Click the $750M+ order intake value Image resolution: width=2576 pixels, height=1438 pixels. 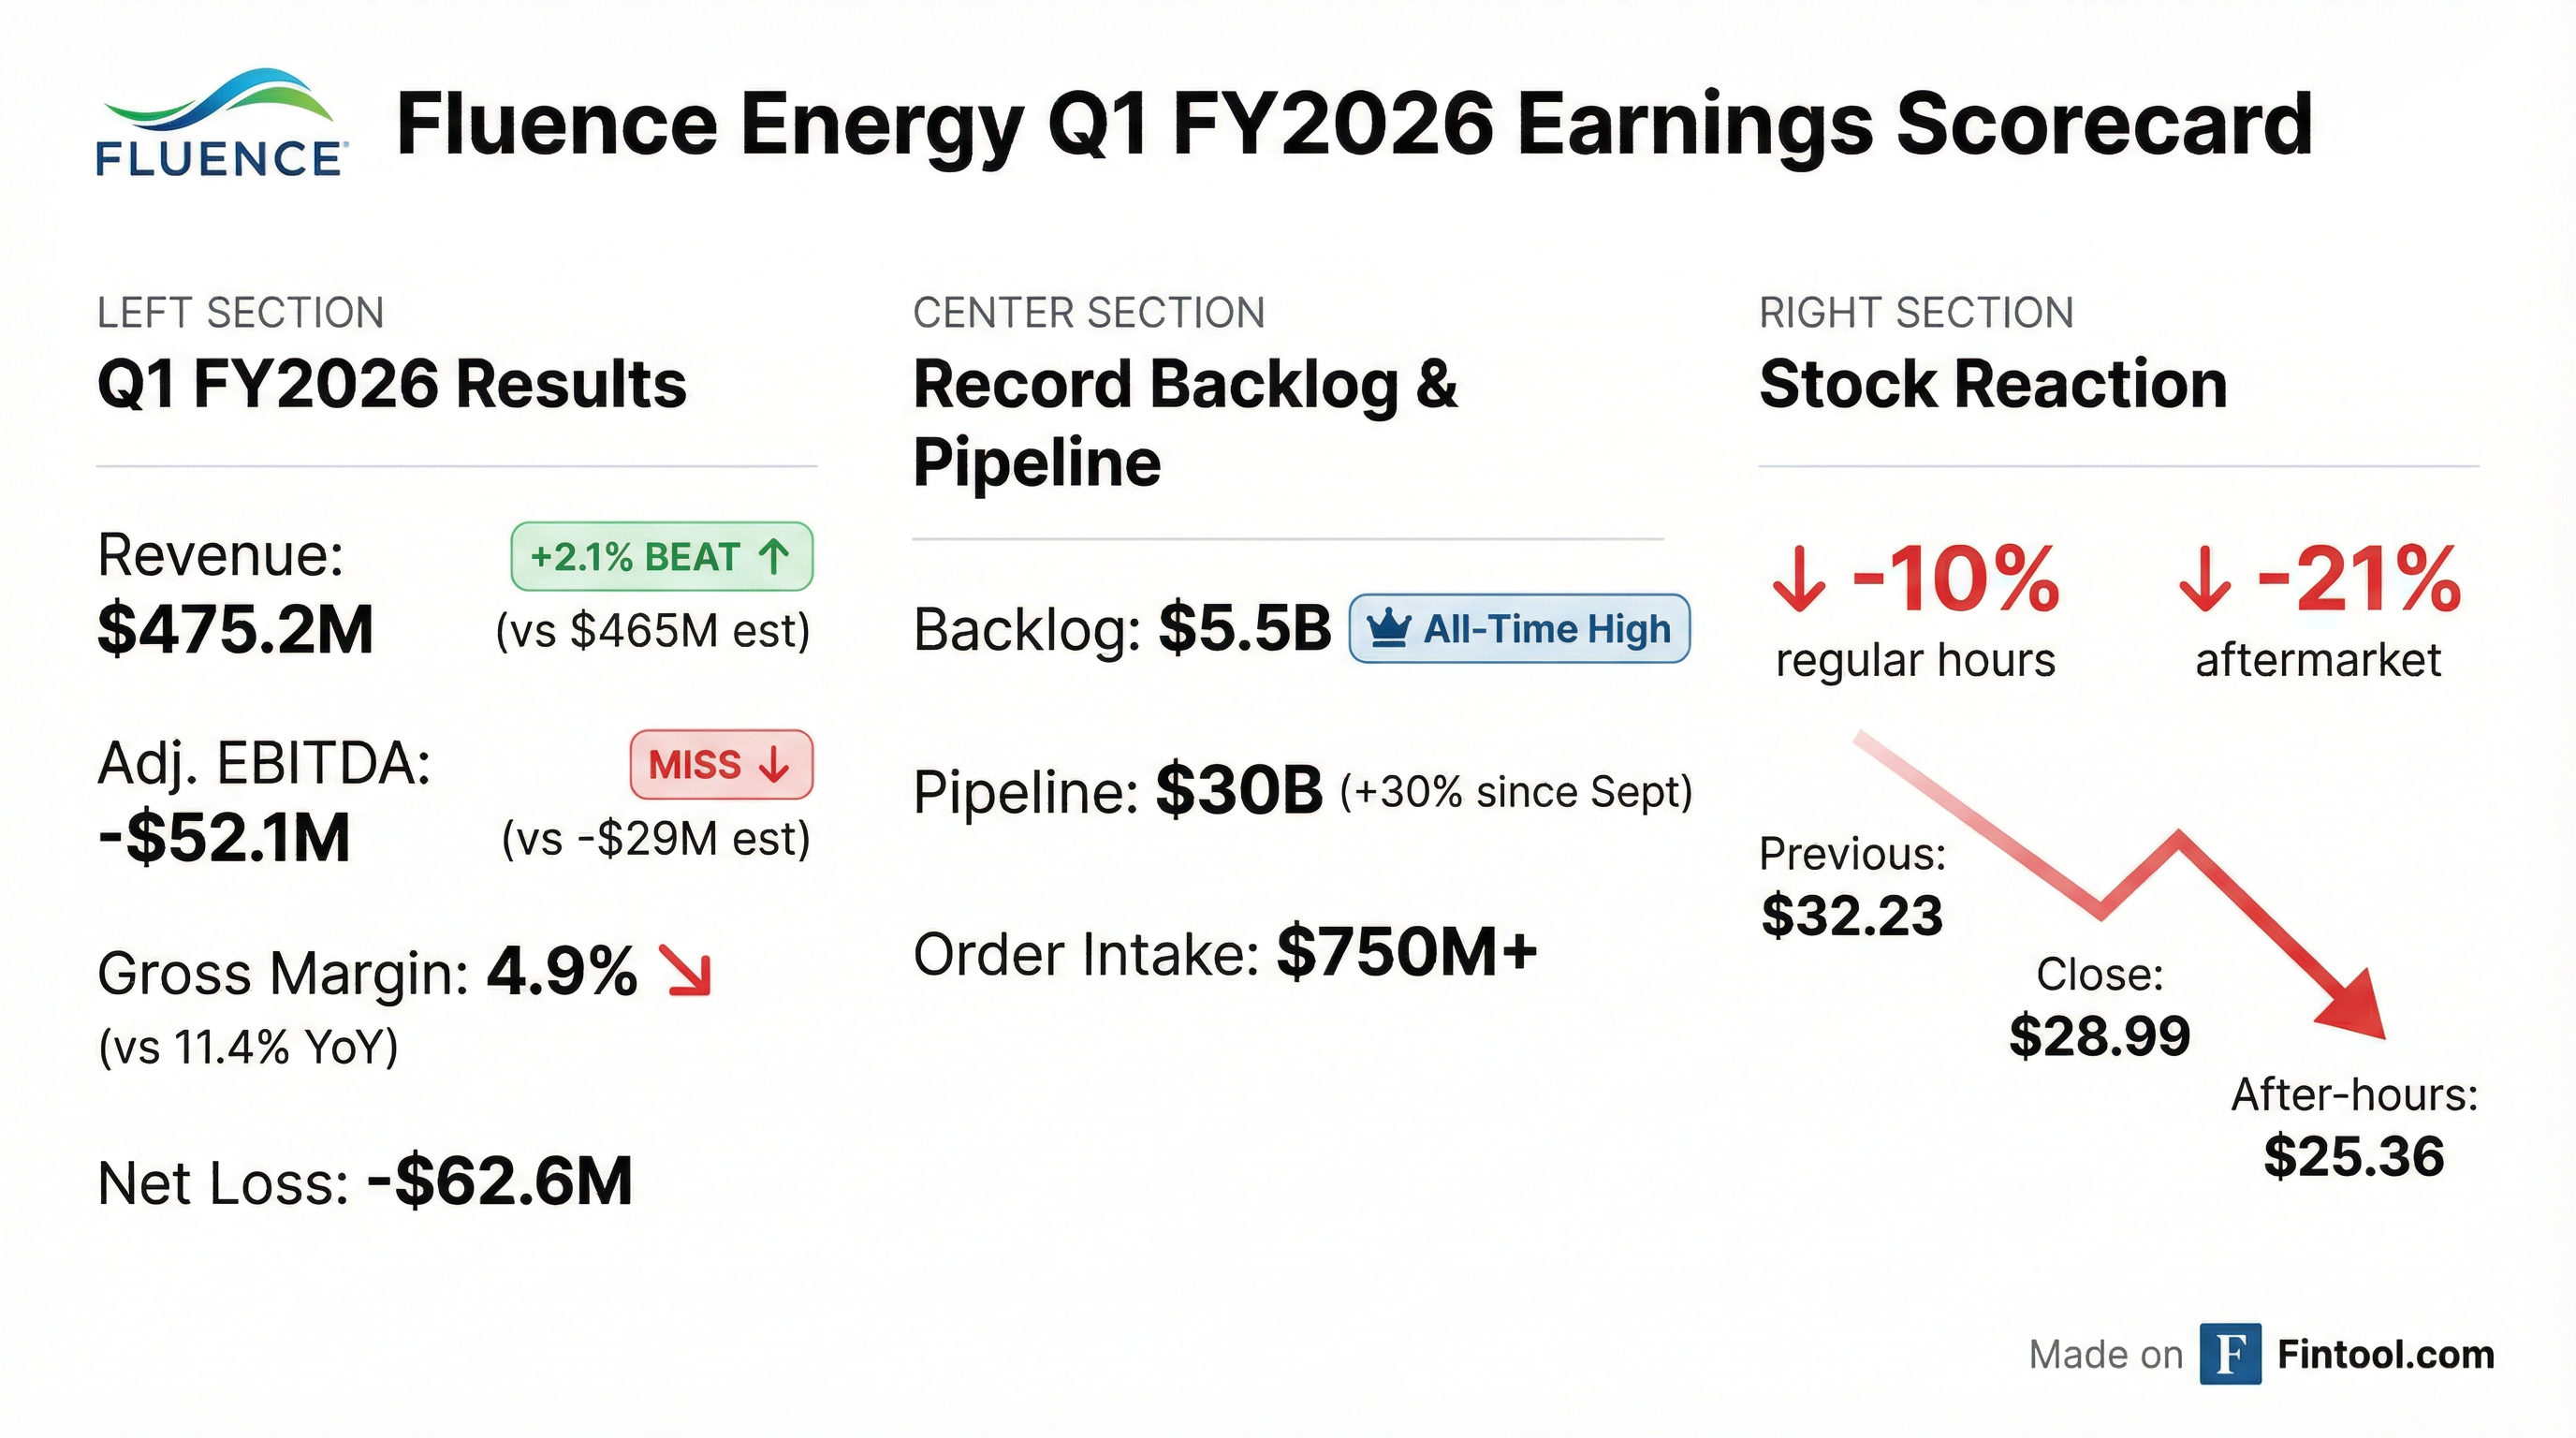[x=1407, y=952]
